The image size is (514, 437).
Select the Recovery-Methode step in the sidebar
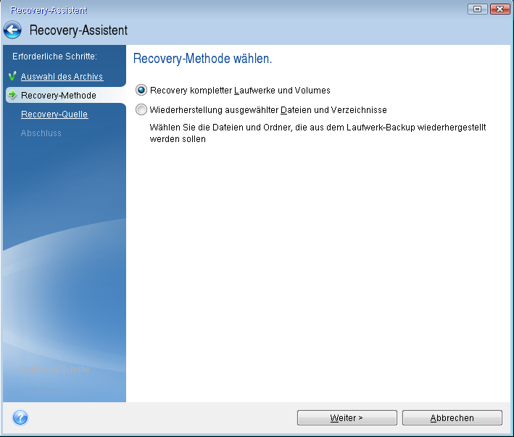58,96
